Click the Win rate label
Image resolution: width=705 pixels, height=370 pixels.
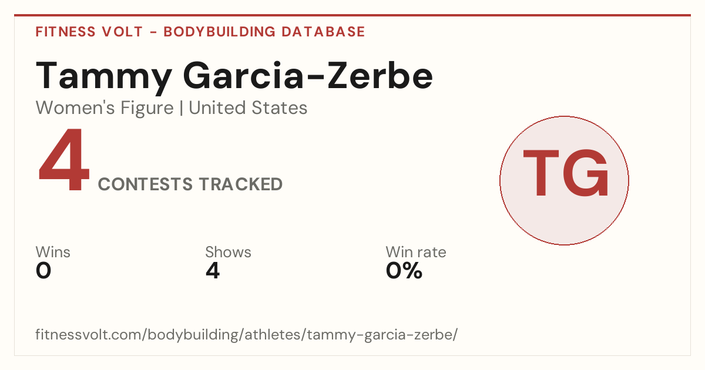click(x=415, y=252)
